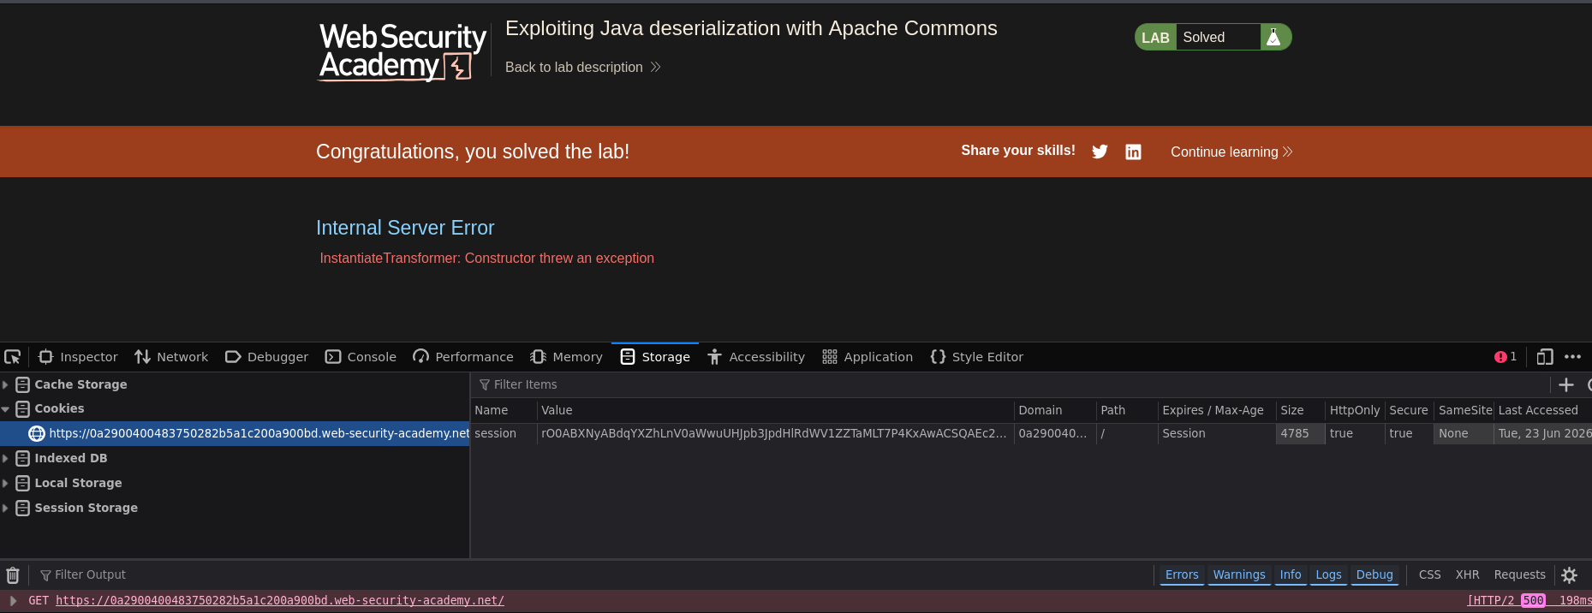Image resolution: width=1592 pixels, height=613 pixels.
Task: Sort by Expires / Max-Age column
Action: [x=1217, y=411]
